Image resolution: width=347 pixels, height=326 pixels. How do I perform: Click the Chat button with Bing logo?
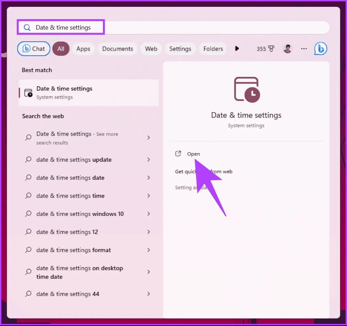pos(34,49)
